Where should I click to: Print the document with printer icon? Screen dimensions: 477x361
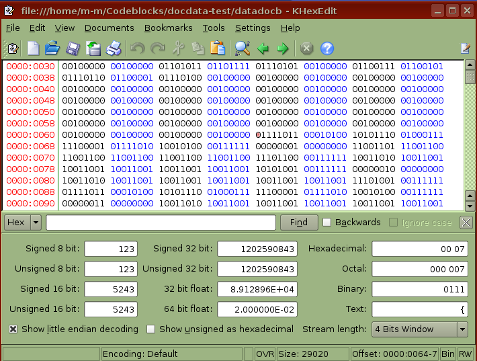[114, 48]
